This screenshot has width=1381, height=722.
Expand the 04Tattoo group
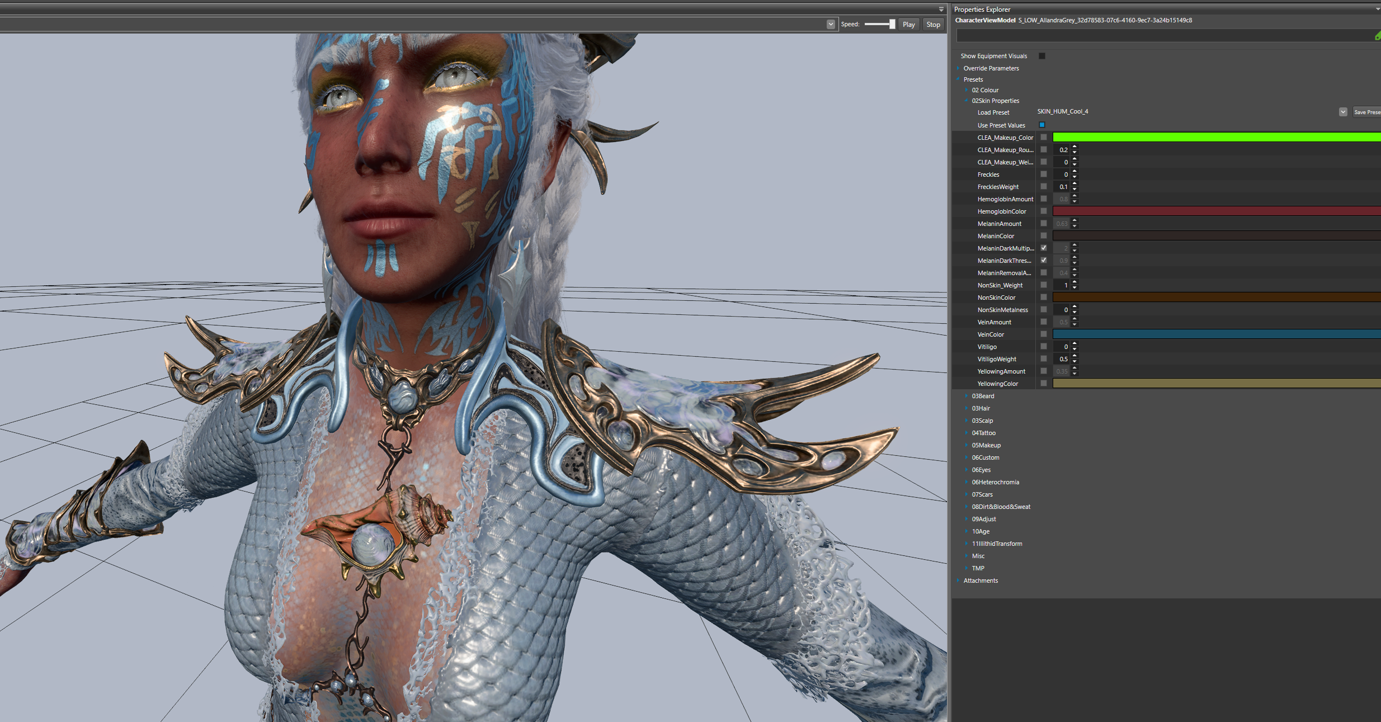[967, 433]
